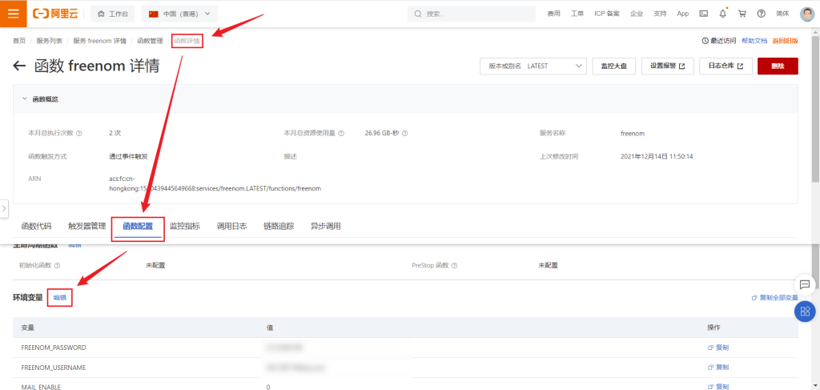The width and height of the screenshot is (820, 390).
Task: Show help for 本月总执行次数
Action: pos(79,133)
